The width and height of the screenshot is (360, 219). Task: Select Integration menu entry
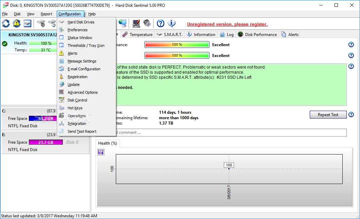pyautogui.click(x=86, y=124)
